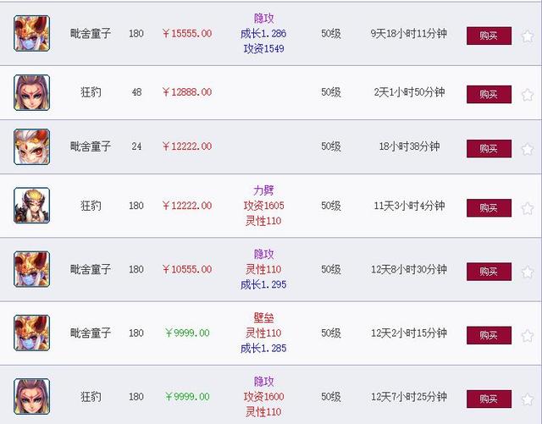542x424 pixels.
Task: Open the 狂豹 avatar priced ¥12888.00
Action: pos(32,92)
